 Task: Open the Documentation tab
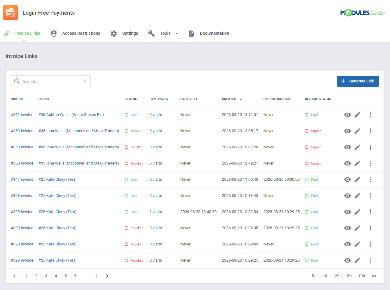coord(209,33)
